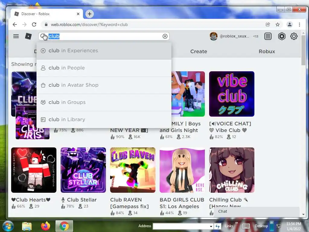Image resolution: width=309 pixels, height=232 pixels.
Task: Close the Discover - Roblox tab
Action: (x=78, y=14)
